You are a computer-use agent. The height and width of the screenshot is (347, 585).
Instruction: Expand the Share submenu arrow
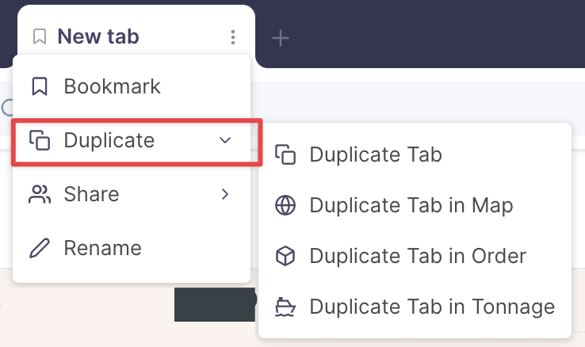(x=225, y=194)
